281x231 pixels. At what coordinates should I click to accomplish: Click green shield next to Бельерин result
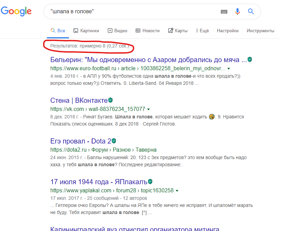(x=250, y=60)
